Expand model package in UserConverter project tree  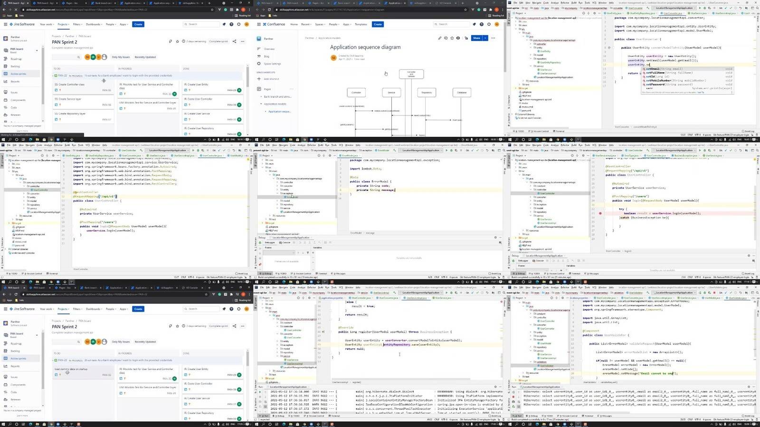pyautogui.click(x=531, y=55)
